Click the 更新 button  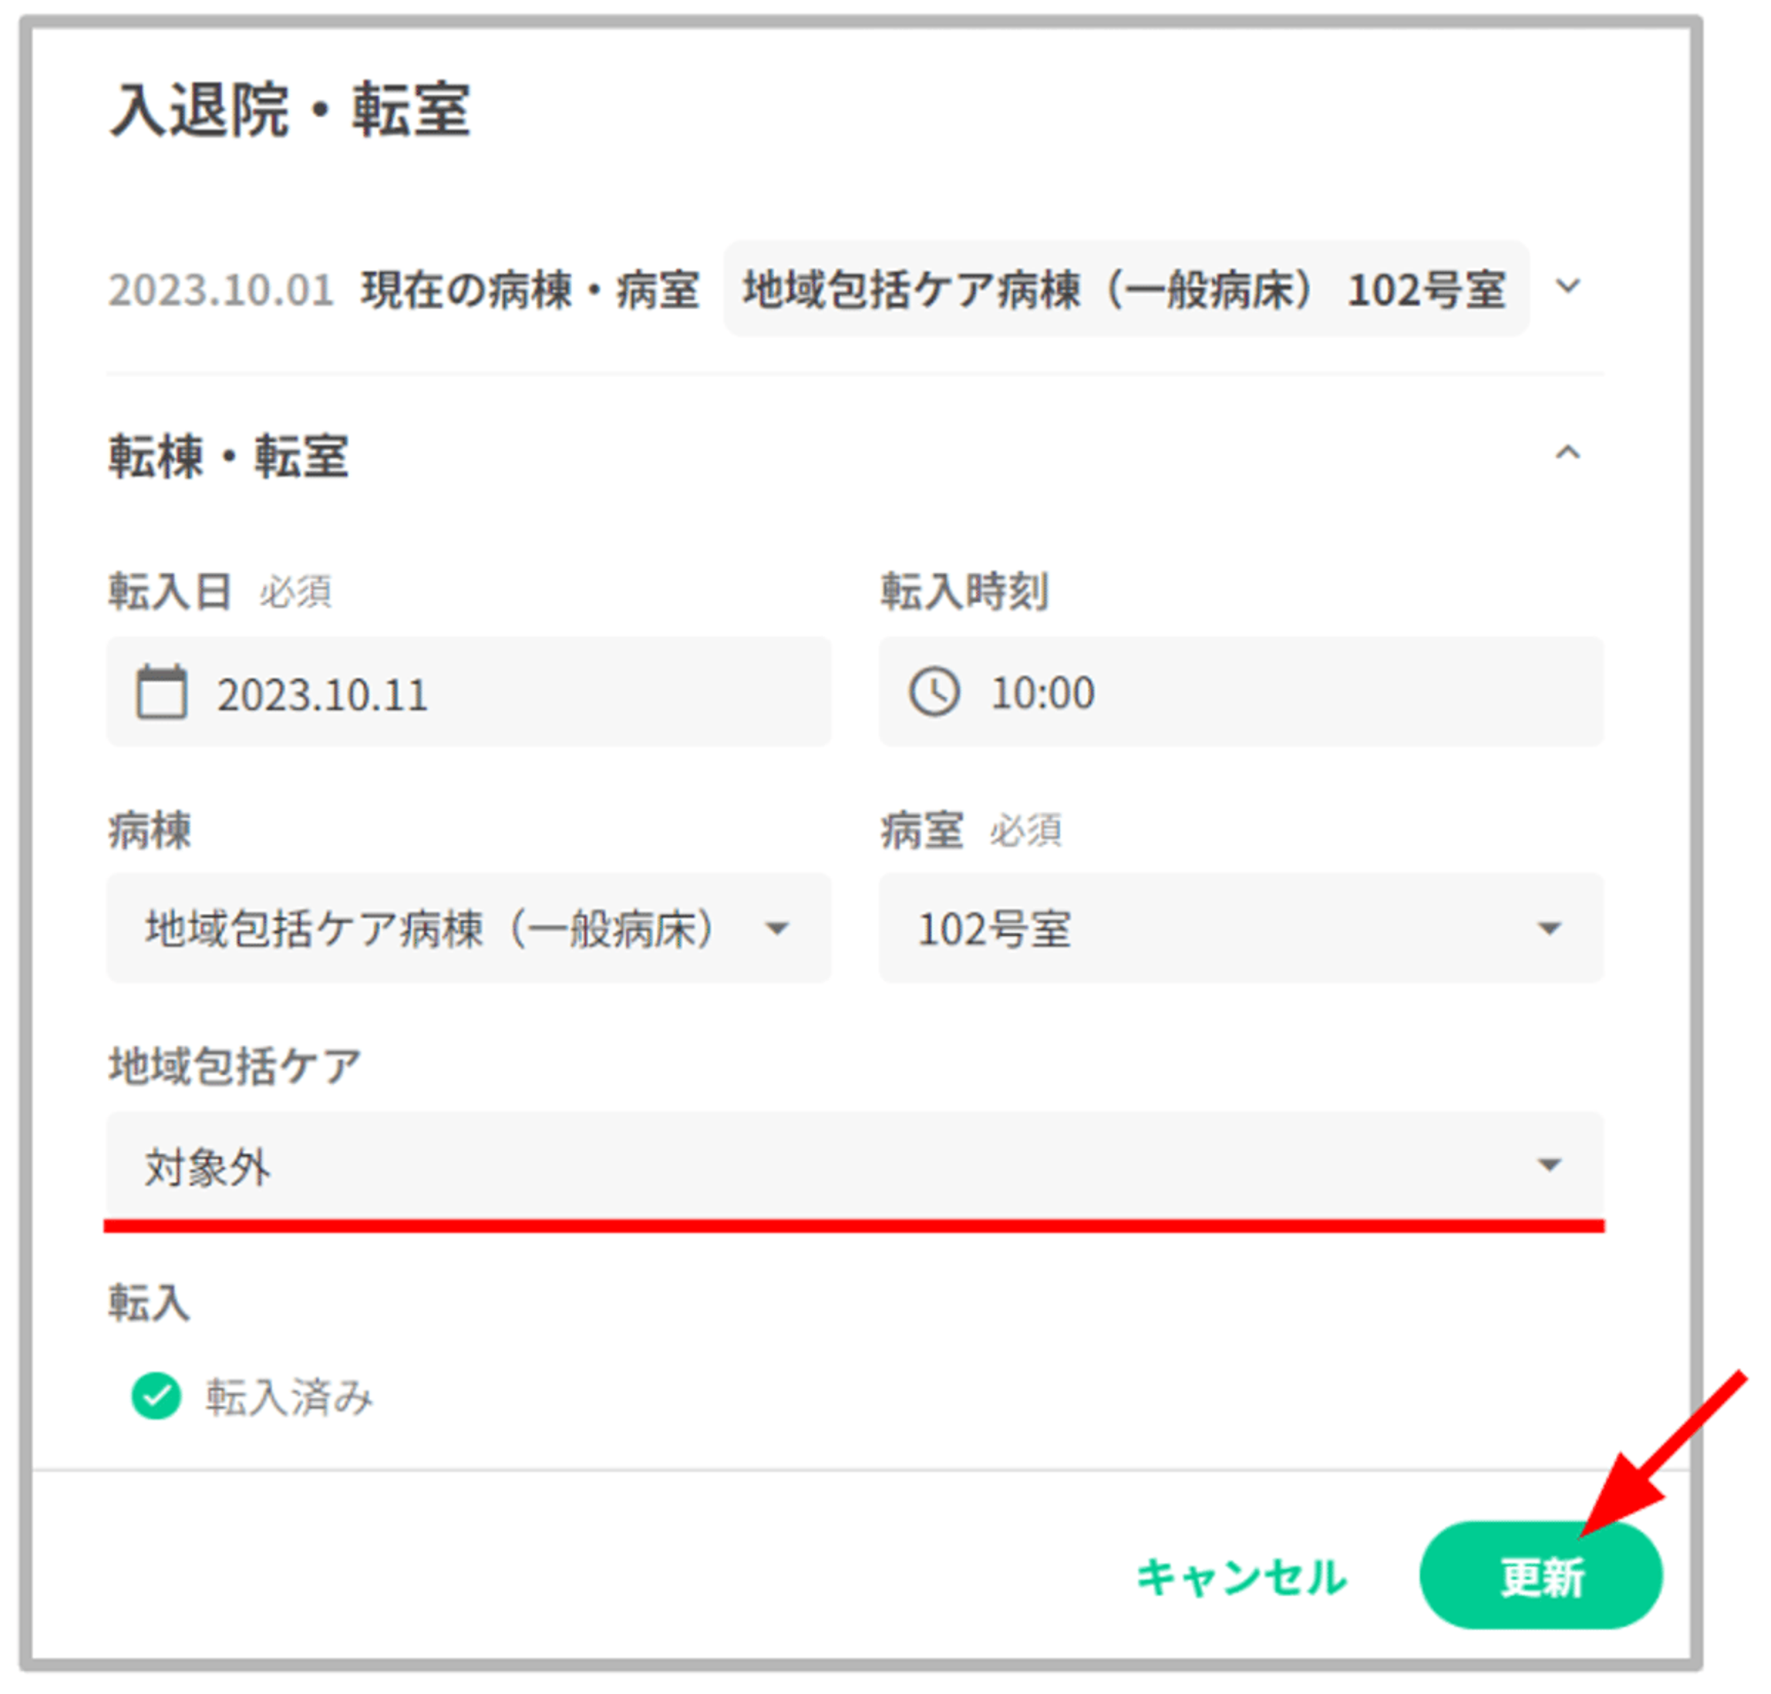click(1541, 1576)
